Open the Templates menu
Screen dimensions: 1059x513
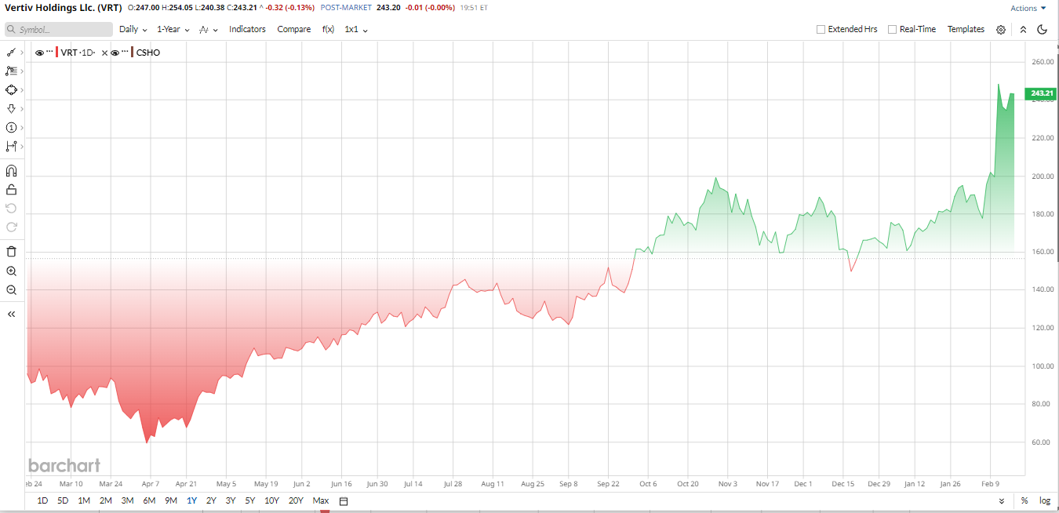coord(966,29)
